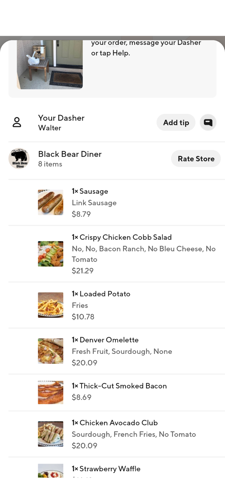Tap the Crispy Chicken Cobb Salad title

122,237
